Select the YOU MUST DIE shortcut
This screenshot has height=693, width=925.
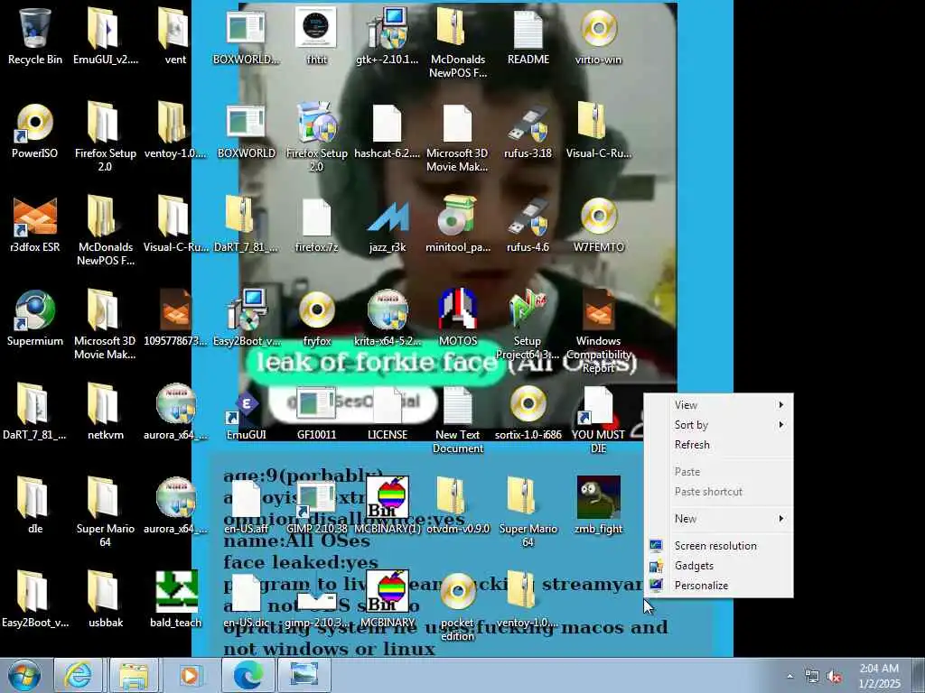click(598, 419)
